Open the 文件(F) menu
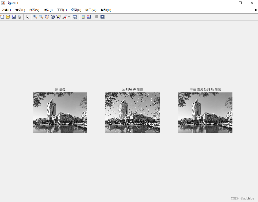 point(6,10)
